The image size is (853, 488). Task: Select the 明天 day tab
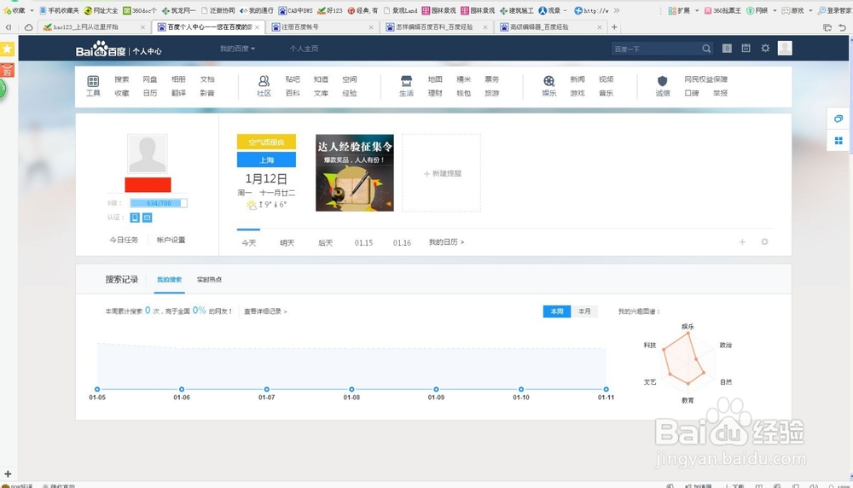(287, 242)
